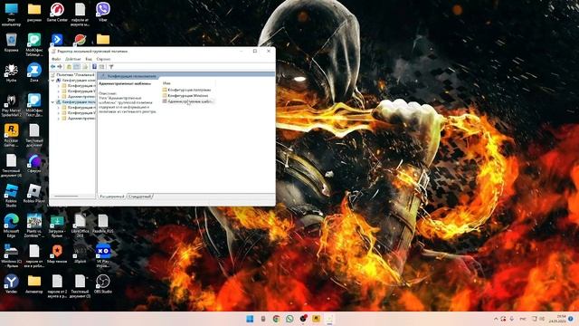Select the Активатор folder on desktop
Viewport: 579px width, 326px height.
click(x=34, y=284)
